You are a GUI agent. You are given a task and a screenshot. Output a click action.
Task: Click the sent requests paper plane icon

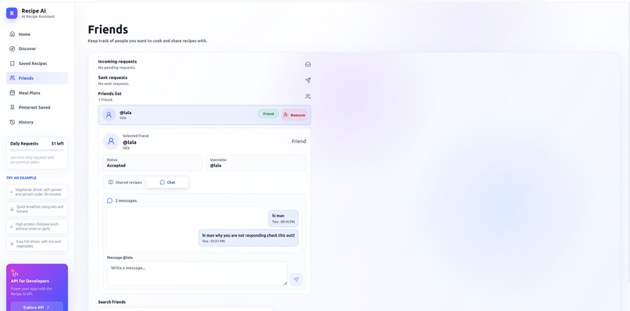[308, 80]
